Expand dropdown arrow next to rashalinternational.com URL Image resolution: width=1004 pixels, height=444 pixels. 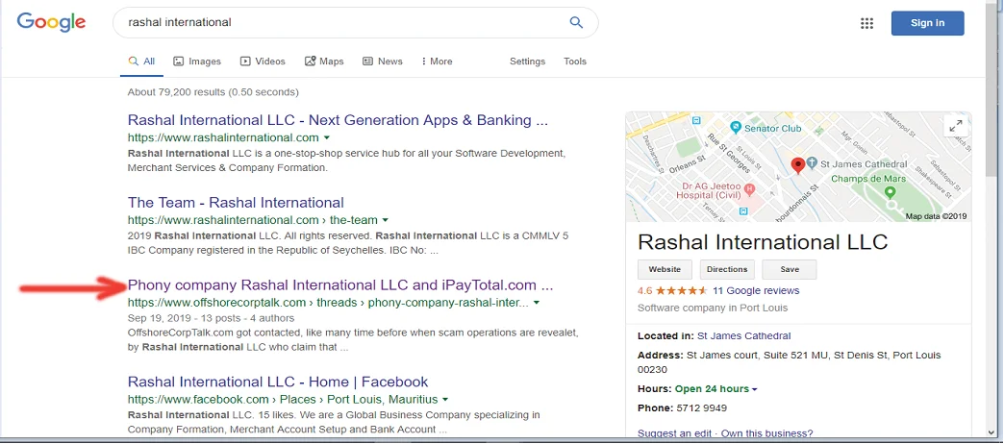coord(327,138)
